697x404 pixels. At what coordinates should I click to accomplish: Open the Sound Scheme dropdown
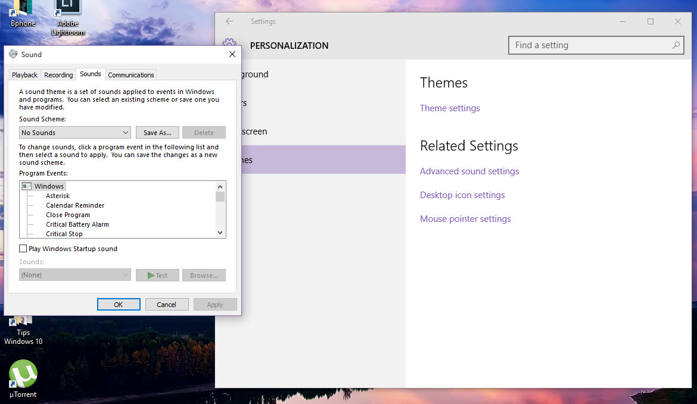coord(126,132)
